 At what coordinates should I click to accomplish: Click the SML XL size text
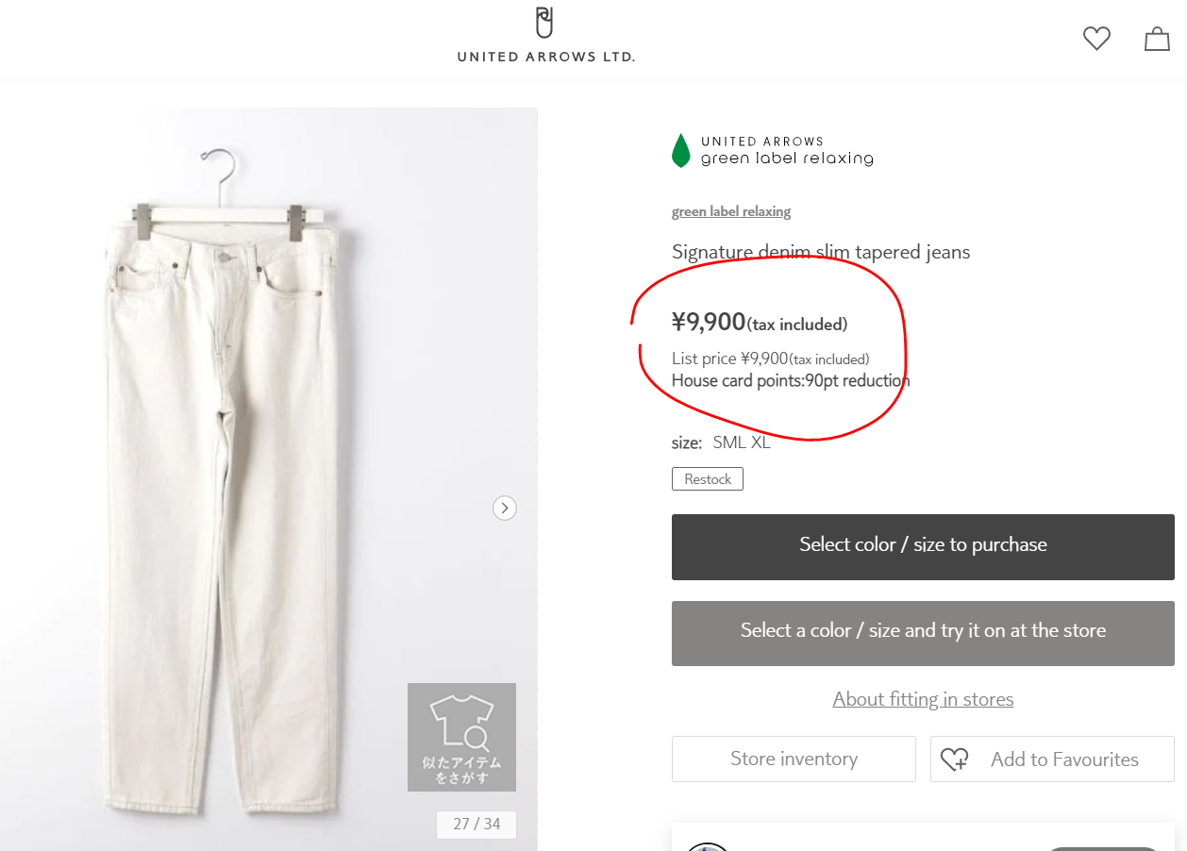[742, 442]
